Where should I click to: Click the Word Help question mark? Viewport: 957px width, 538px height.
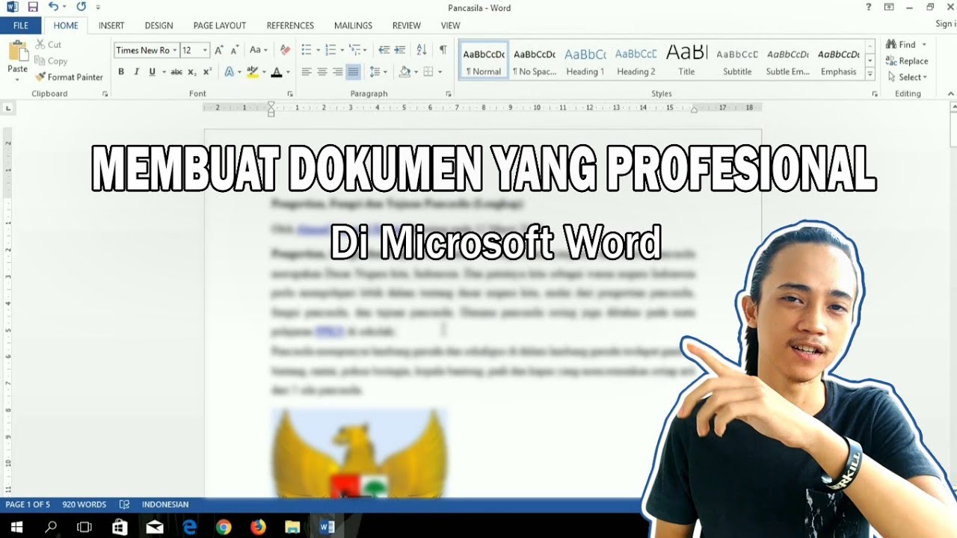tap(868, 7)
